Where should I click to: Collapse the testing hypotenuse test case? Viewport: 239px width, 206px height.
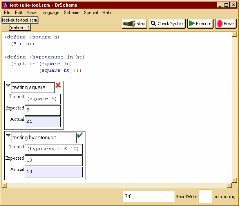8,135
